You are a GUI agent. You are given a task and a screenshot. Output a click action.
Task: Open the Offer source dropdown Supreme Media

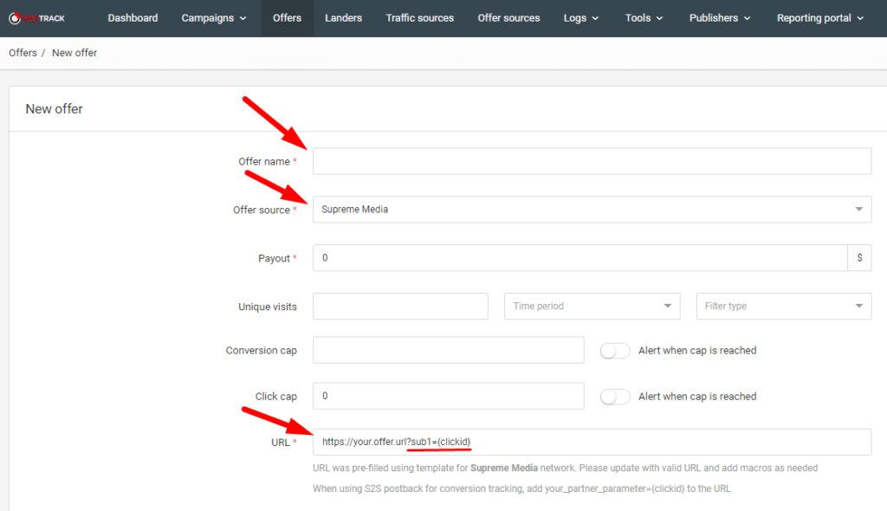tap(592, 210)
